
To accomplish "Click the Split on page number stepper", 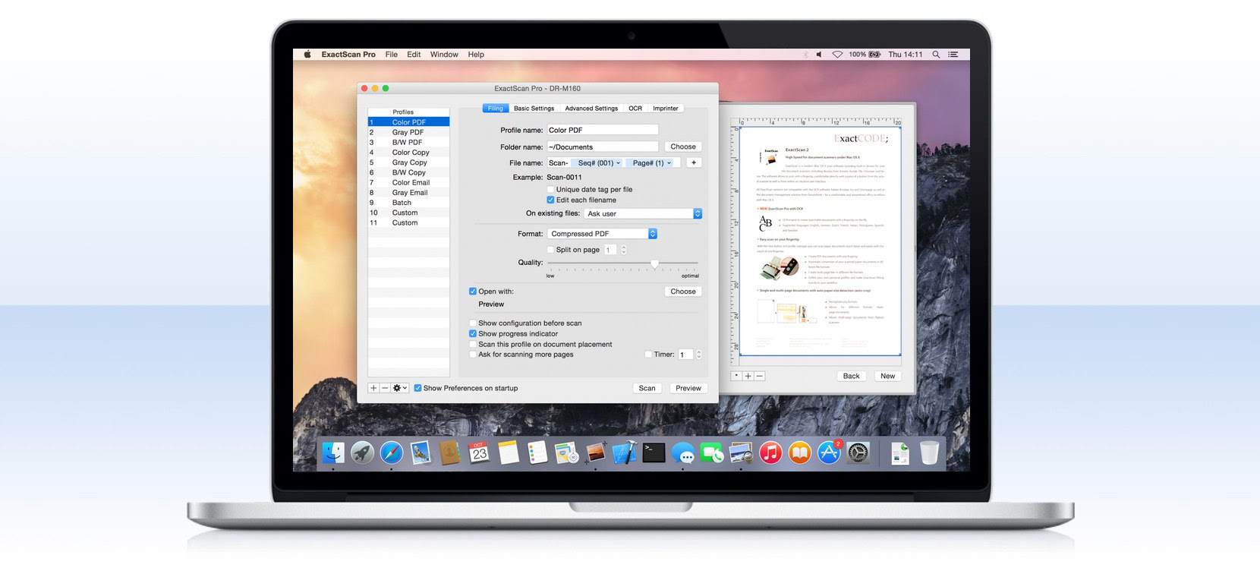I will pos(624,250).
